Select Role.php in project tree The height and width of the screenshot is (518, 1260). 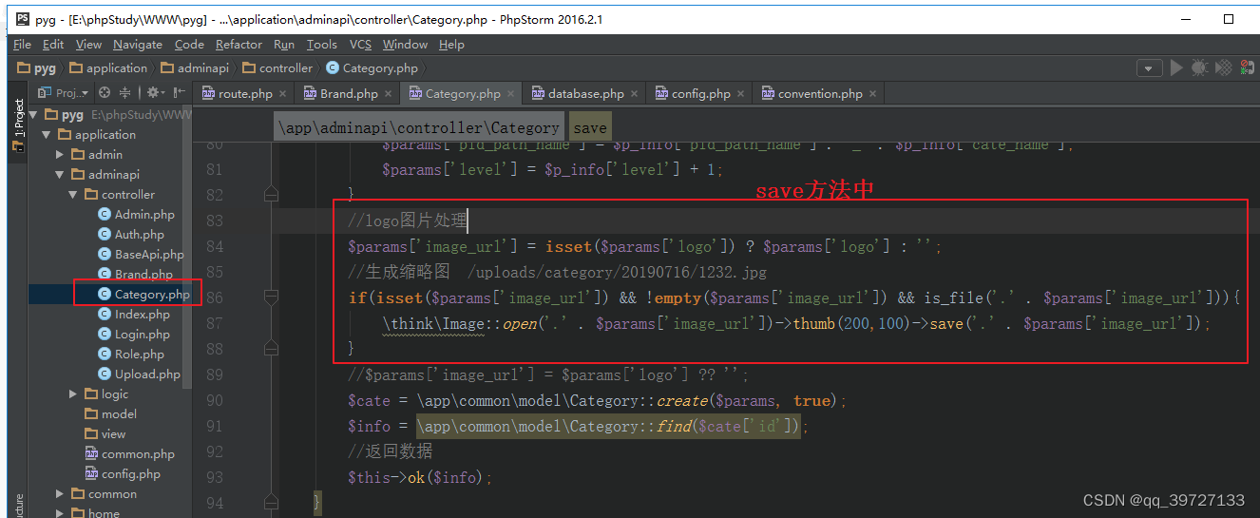click(130, 354)
